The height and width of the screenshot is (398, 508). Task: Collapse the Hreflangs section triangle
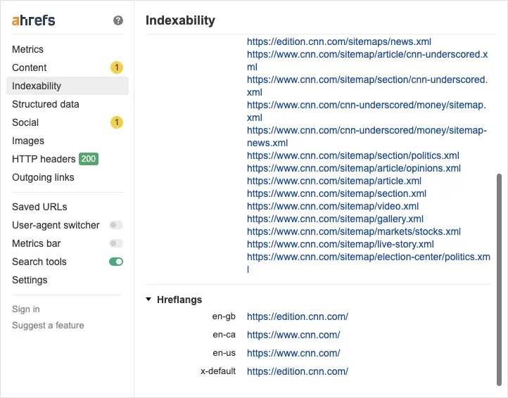pos(148,300)
